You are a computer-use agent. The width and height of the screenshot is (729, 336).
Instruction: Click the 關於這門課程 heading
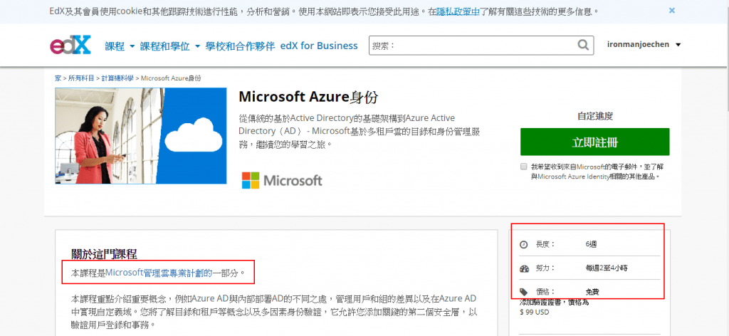tap(104, 253)
